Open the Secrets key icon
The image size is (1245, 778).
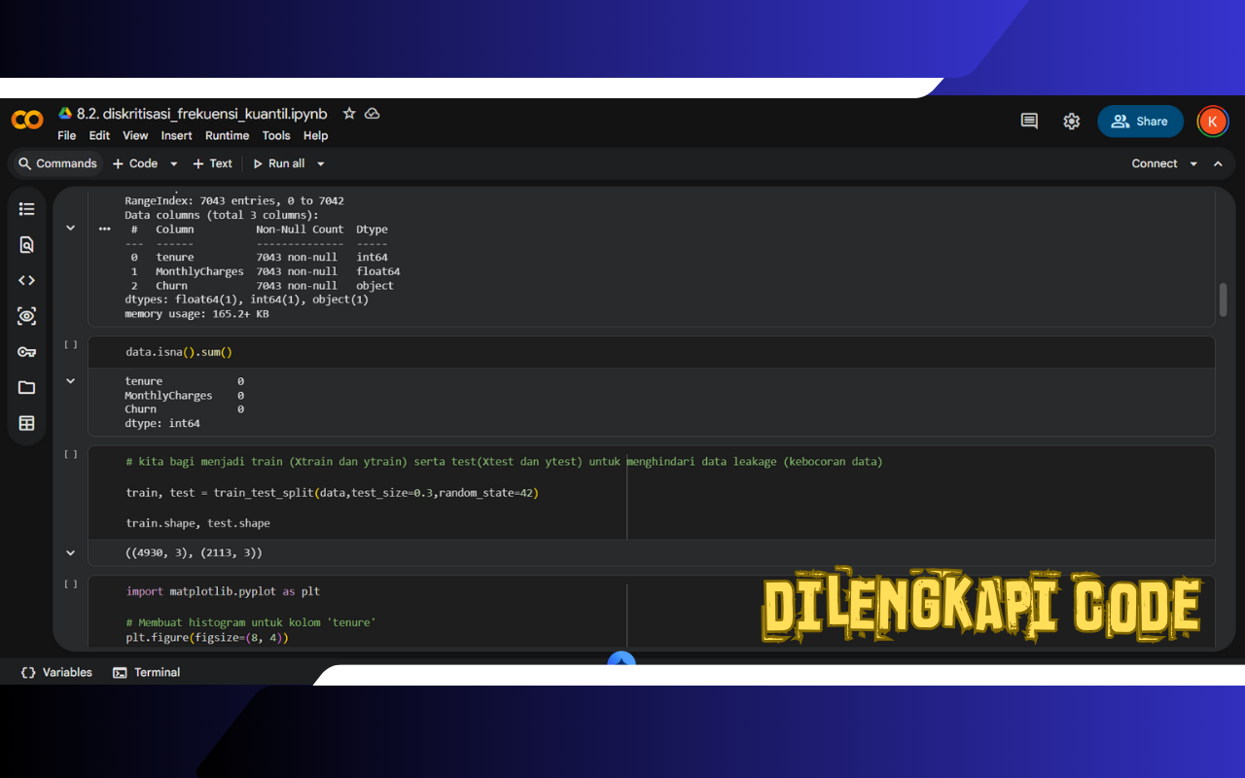coord(26,352)
